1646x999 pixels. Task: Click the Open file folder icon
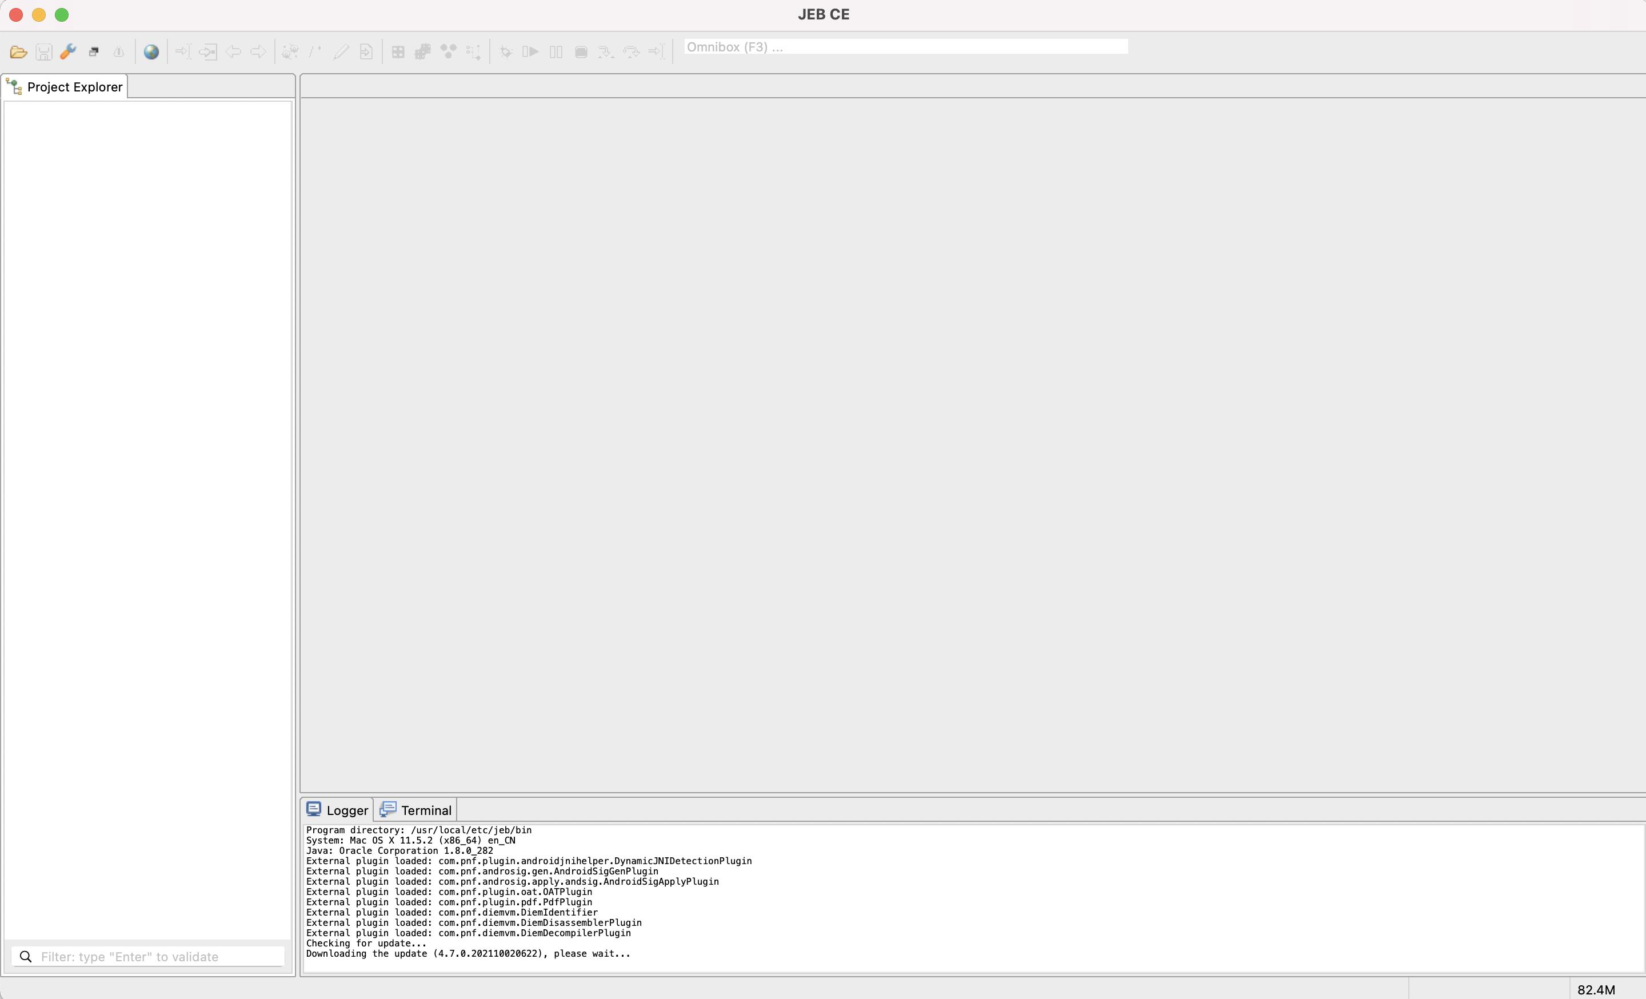click(19, 52)
